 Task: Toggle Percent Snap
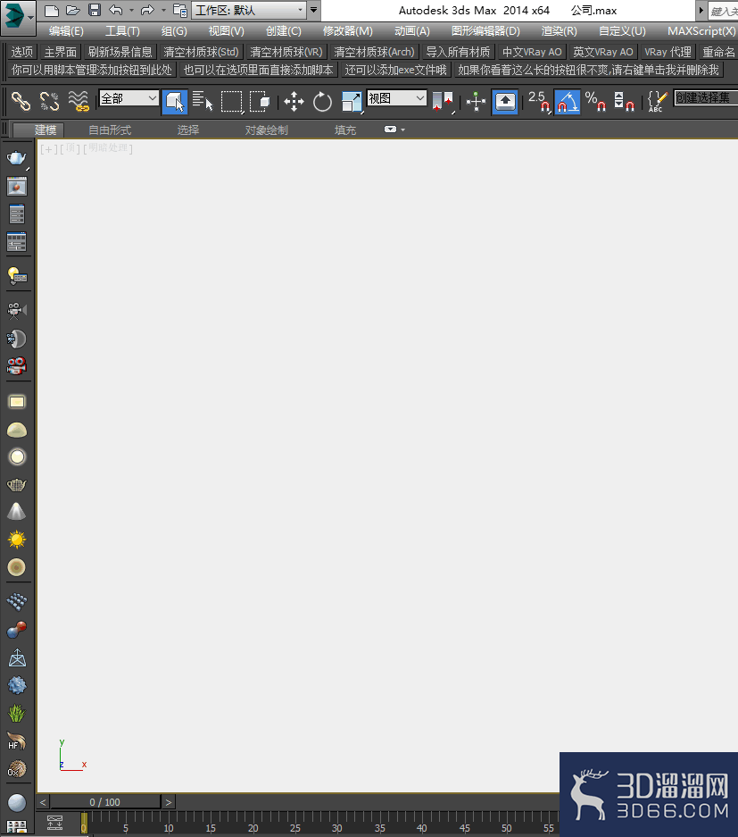pyautogui.click(x=595, y=102)
